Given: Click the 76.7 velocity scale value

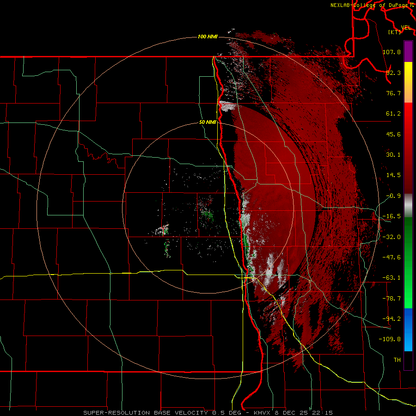Looking at the screenshot, I should [x=393, y=93].
